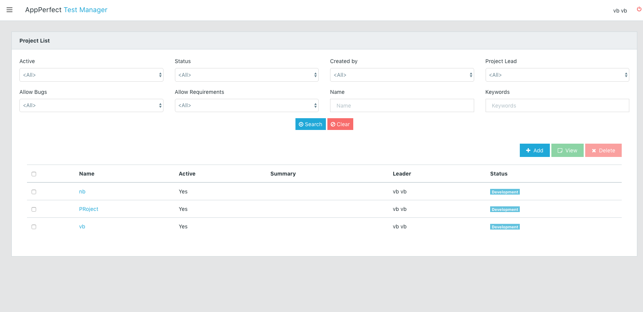The width and height of the screenshot is (643, 312).
Task: Expand the Active filter dropdown
Action: (91, 75)
